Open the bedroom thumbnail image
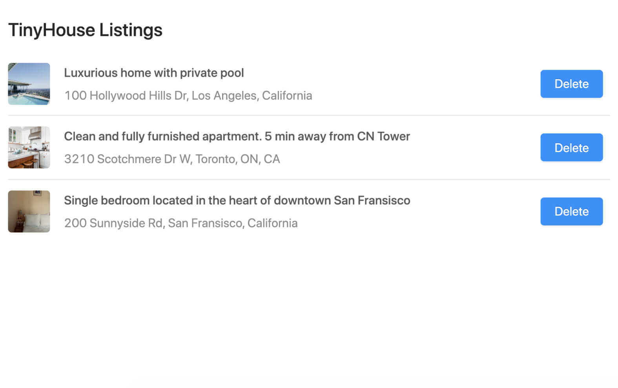 click(29, 211)
